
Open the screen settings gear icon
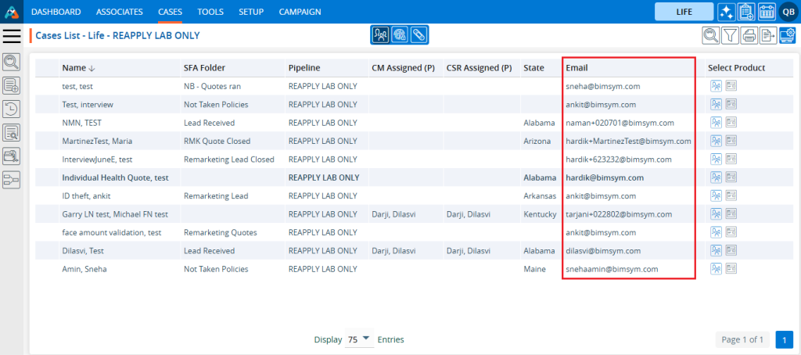[787, 35]
